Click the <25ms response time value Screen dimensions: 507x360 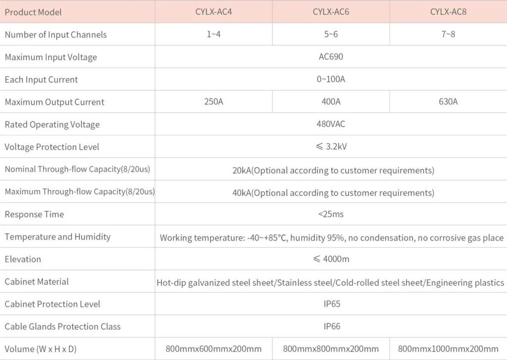click(x=331, y=214)
